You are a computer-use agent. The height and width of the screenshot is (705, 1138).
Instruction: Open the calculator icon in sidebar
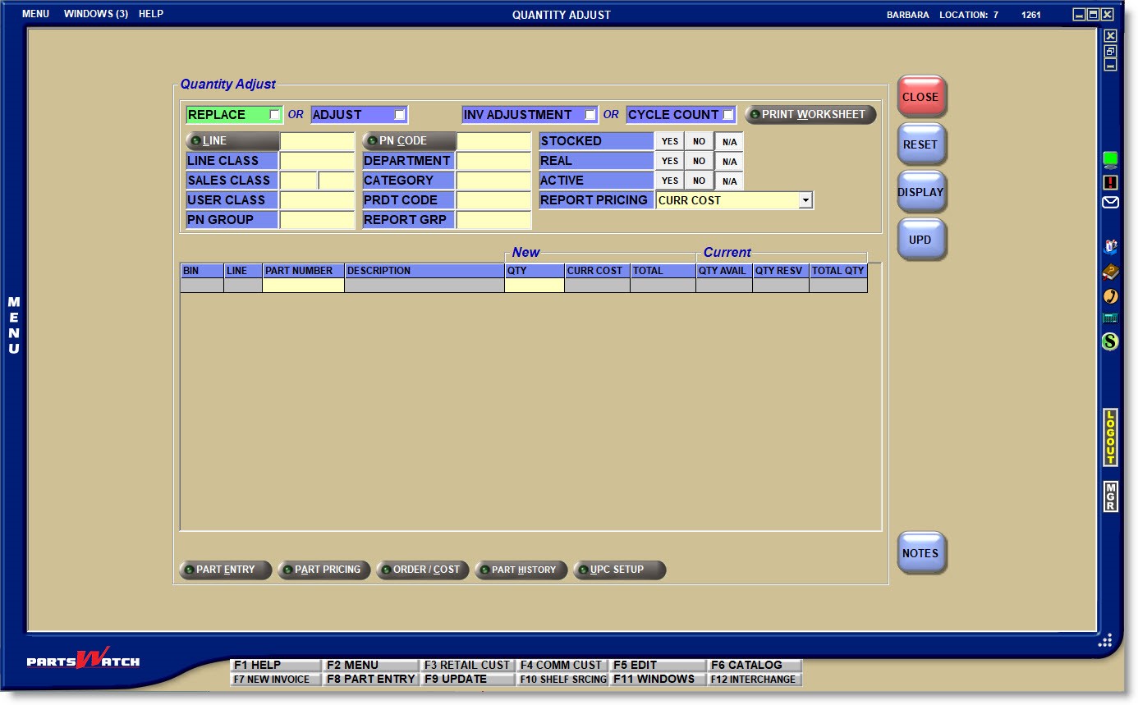[x=1110, y=318]
